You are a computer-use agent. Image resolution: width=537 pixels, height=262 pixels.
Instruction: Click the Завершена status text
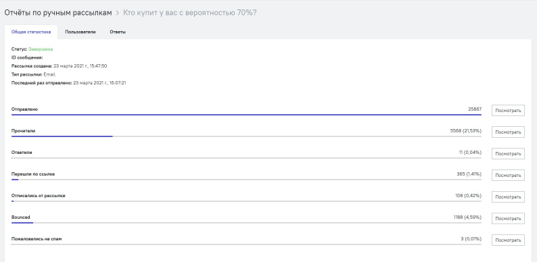(x=41, y=49)
